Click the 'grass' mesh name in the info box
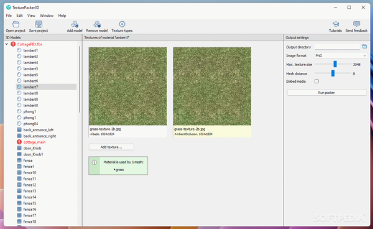 [120, 170]
